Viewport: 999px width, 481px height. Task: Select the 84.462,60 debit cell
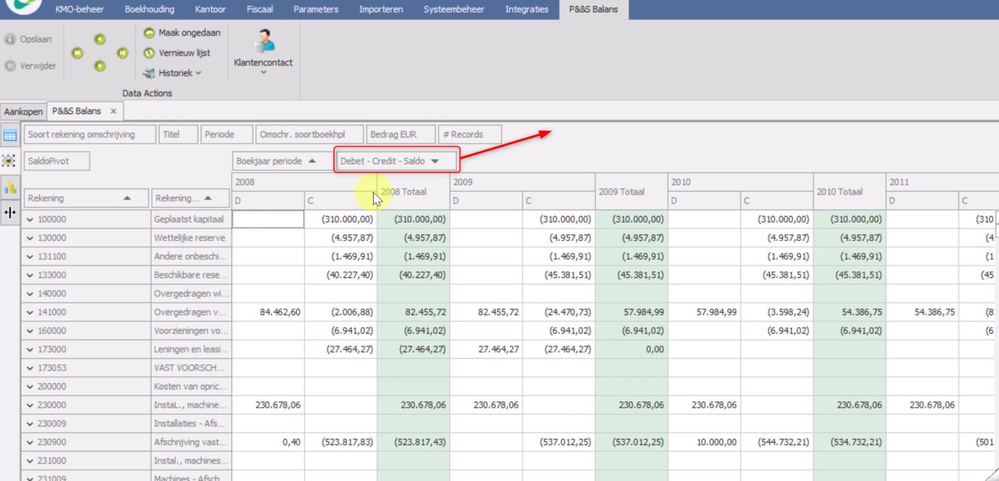(269, 312)
